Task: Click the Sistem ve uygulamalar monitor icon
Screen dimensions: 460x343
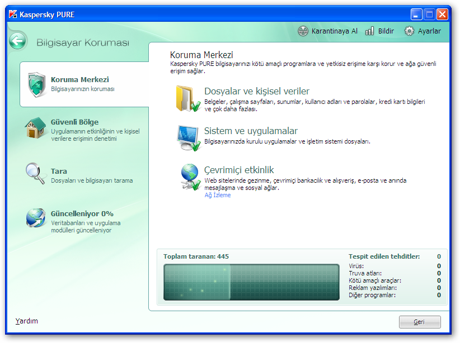Action: [189, 138]
